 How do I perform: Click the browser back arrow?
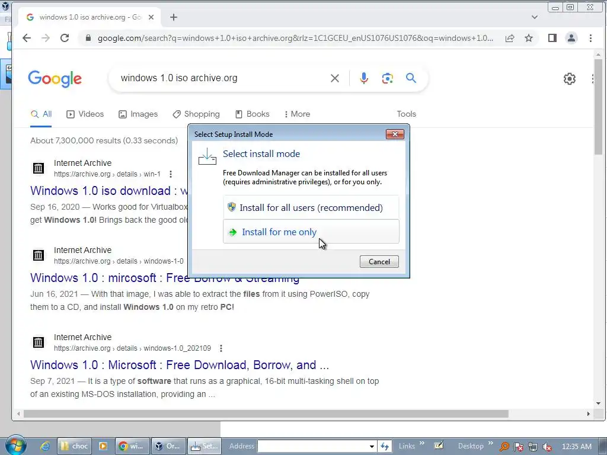click(x=26, y=38)
